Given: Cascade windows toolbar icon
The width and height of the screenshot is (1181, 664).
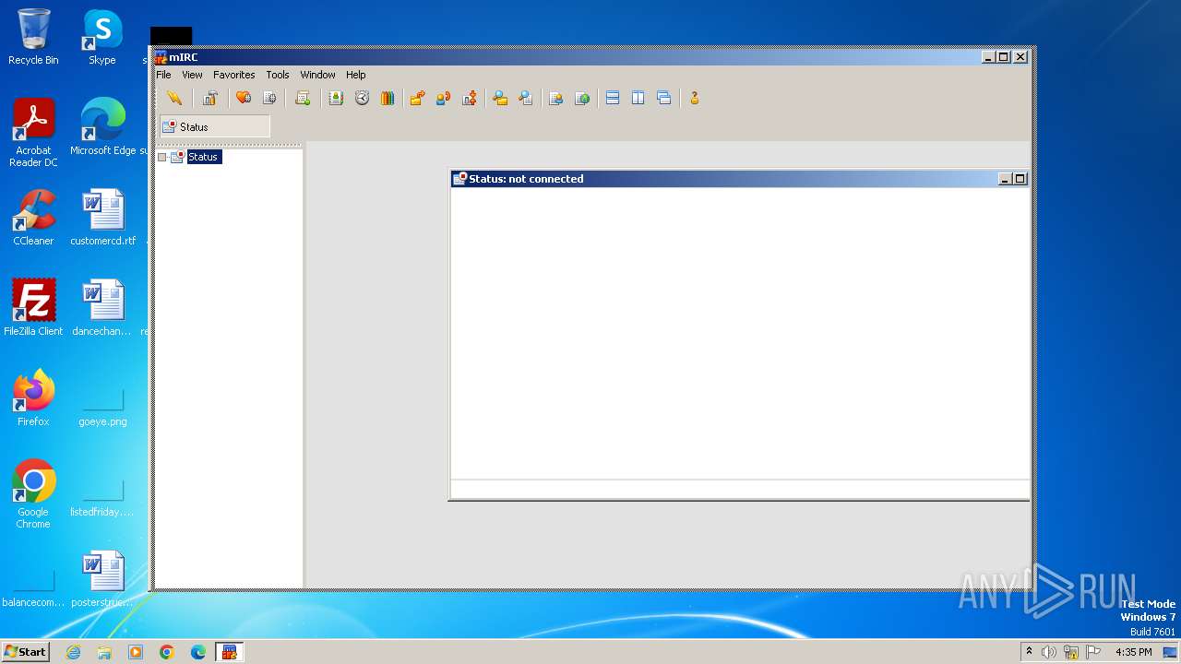Looking at the screenshot, I should pos(664,98).
